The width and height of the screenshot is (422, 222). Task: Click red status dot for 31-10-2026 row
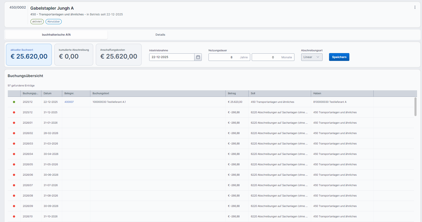[x=14, y=217]
